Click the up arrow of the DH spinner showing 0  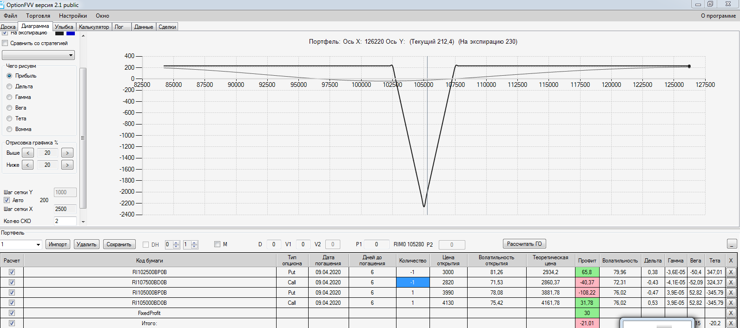(x=176, y=243)
